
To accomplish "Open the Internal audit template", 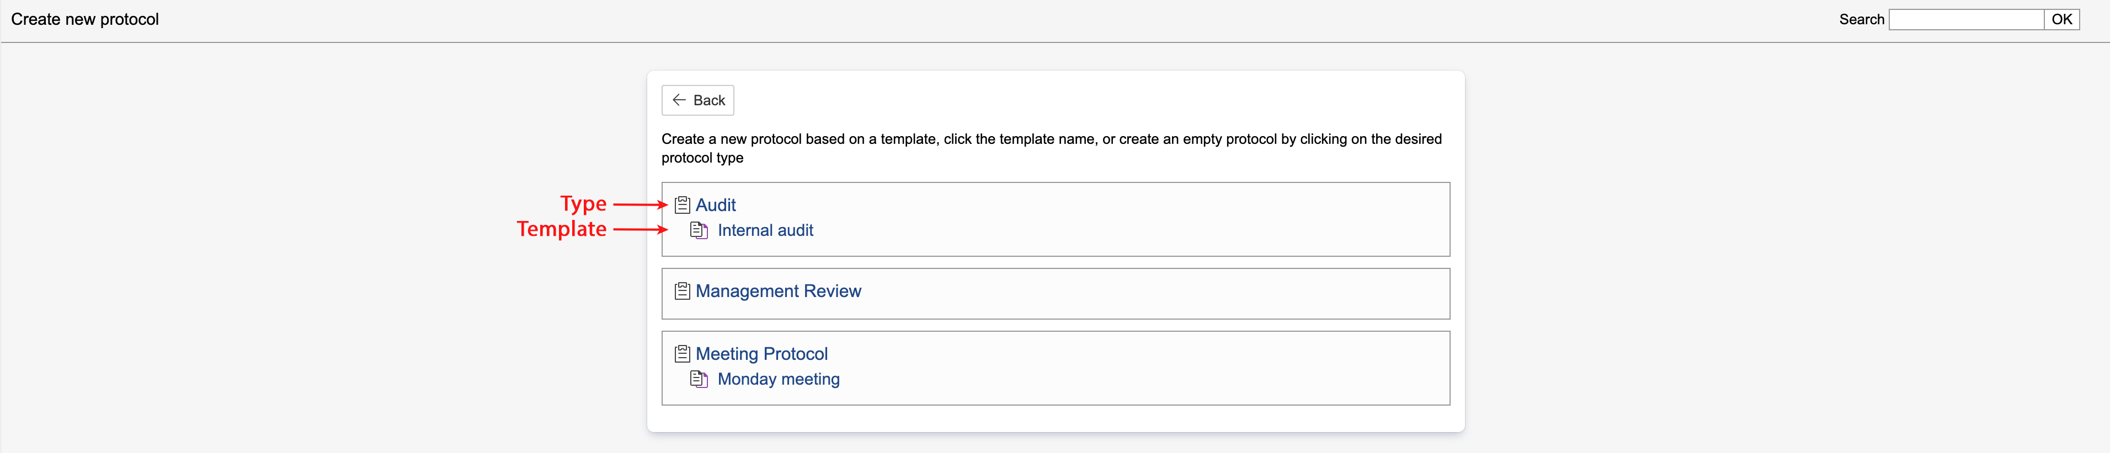I will tap(765, 230).
